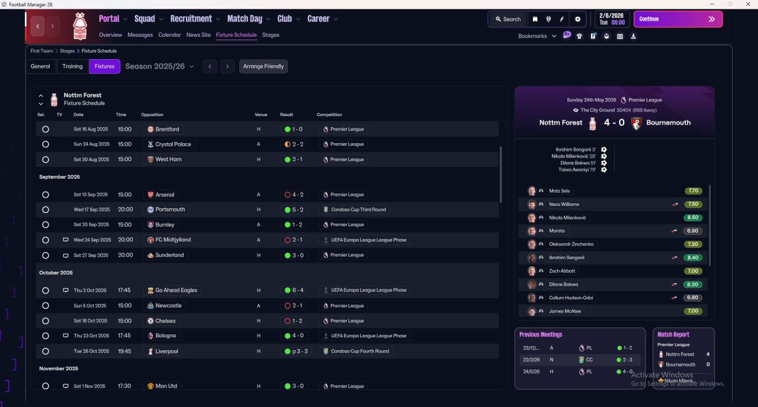Select the radio button for West Ham fixture

46,160
